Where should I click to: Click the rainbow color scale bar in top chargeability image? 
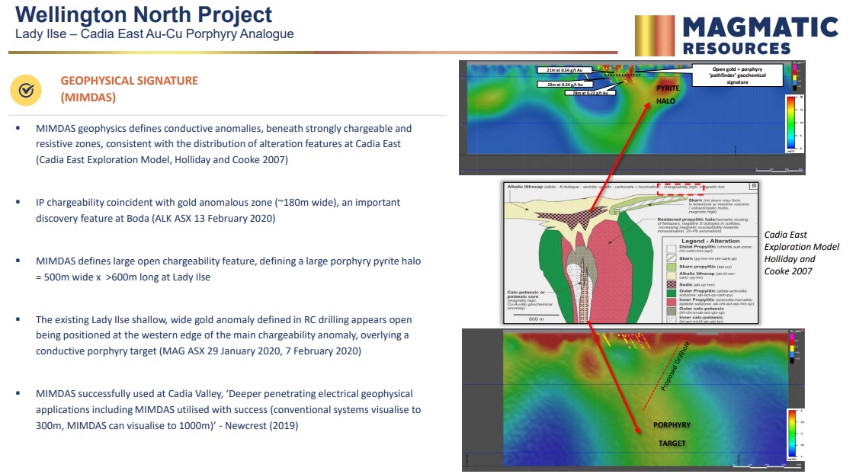click(x=790, y=124)
